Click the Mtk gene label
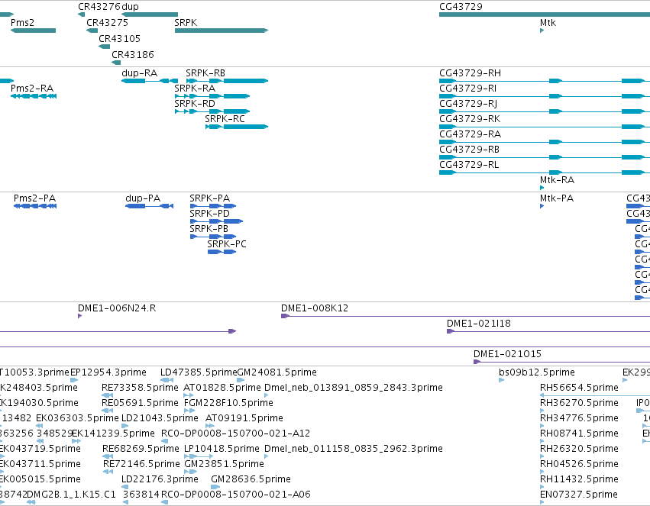The image size is (650, 506). (548, 23)
